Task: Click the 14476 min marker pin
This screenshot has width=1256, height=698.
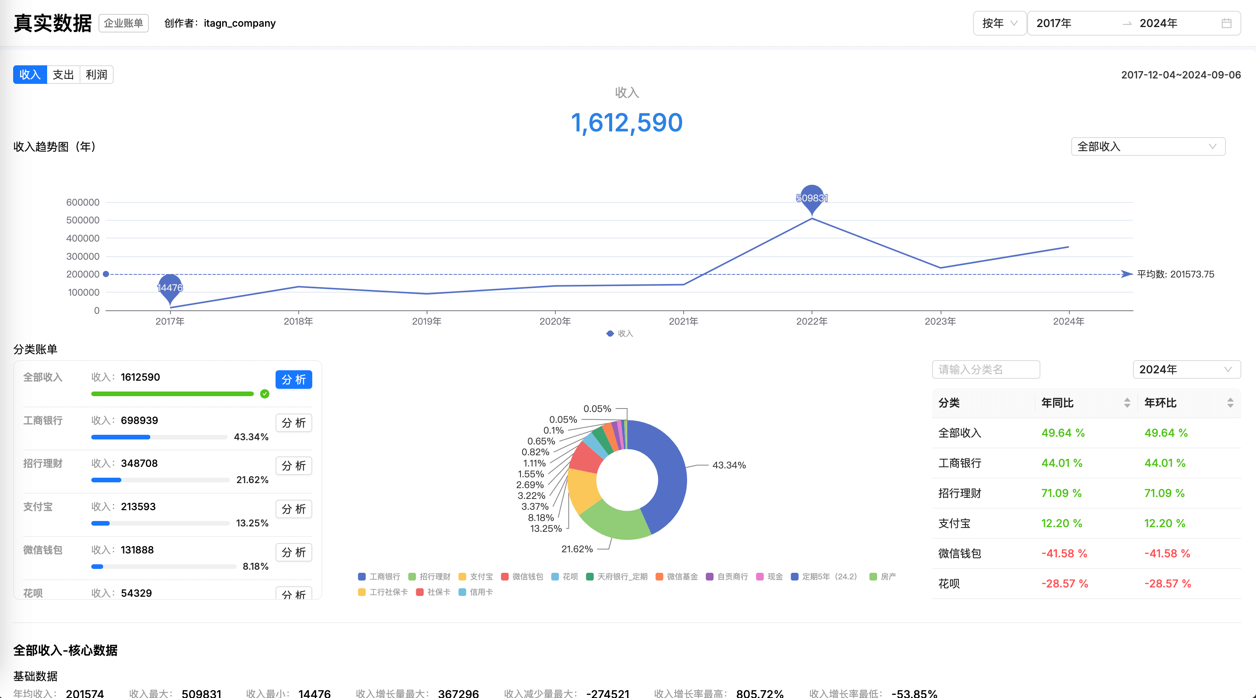Action: [170, 289]
